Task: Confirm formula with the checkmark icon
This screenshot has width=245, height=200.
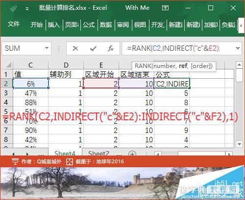Action: pyautogui.click(x=93, y=48)
